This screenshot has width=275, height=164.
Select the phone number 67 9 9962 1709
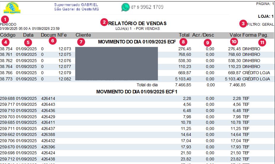click(x=147, y=7)
